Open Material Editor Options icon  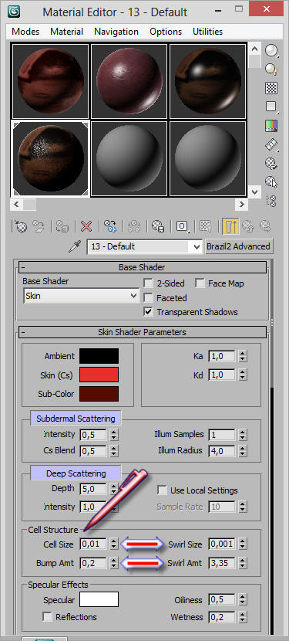[271, 164]
